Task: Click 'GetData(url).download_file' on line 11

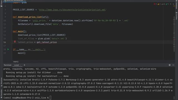Action: [34, 24]
